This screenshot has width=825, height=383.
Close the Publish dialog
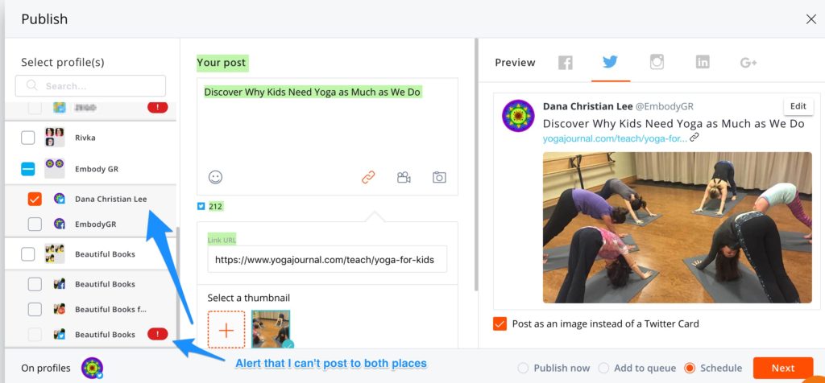tap(810, 19)
